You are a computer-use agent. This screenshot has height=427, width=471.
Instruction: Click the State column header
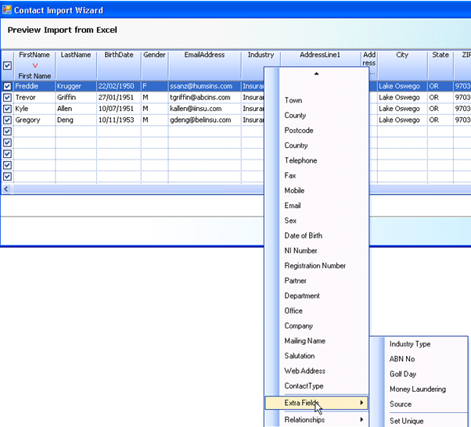coord(440,65)
